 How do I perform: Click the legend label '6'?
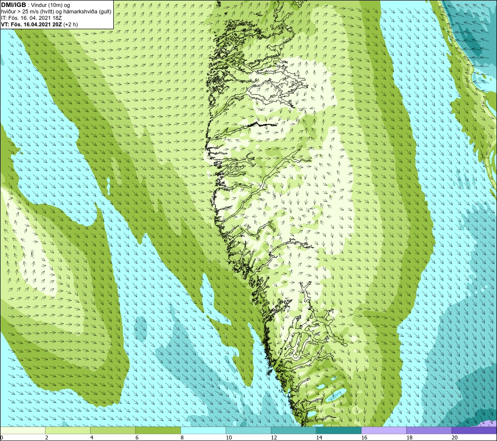click(x=137, y=438)
